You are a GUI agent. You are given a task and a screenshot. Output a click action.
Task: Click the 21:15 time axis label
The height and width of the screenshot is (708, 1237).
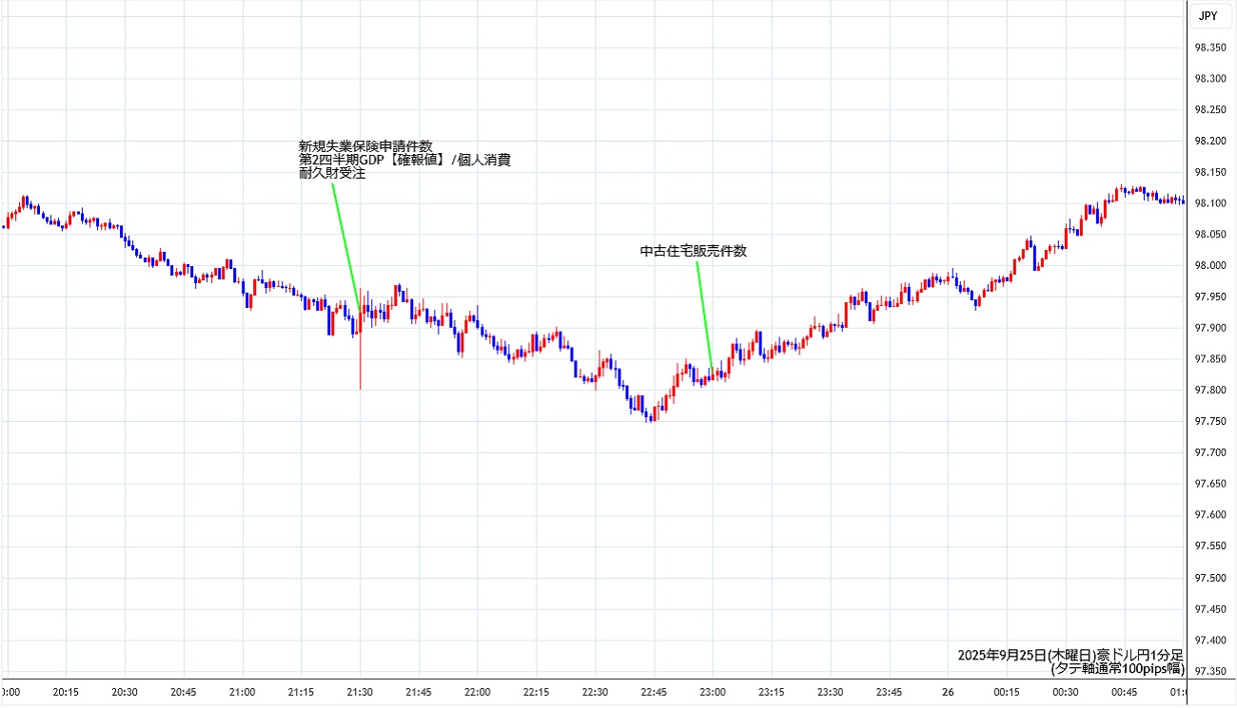click(x=302, y=693)
